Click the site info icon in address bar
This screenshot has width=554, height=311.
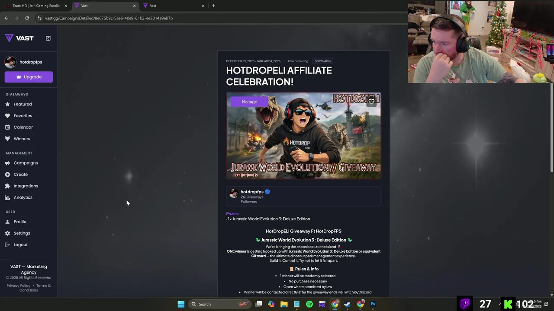39,18
